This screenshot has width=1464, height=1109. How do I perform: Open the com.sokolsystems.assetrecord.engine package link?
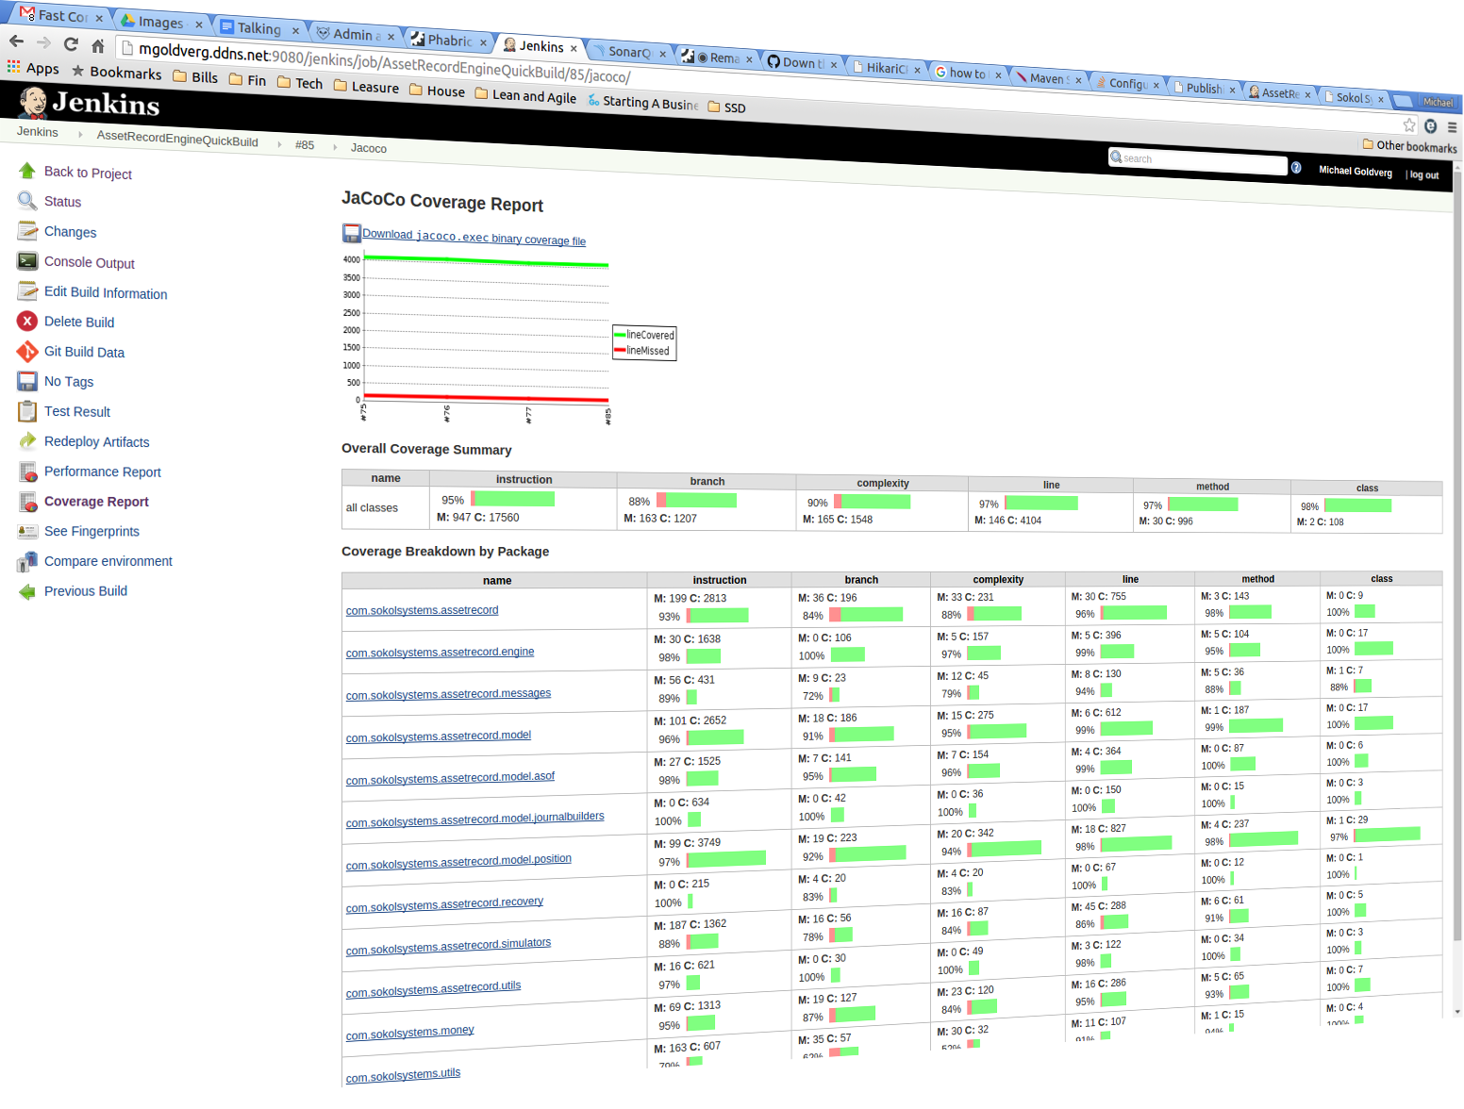[440, 652]
